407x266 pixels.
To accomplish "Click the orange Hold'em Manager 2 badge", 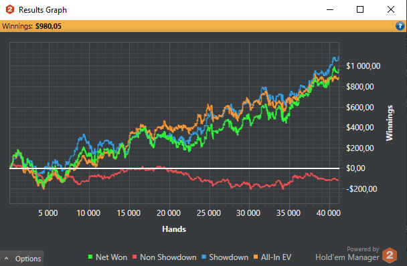I will [x=390, y=255].
